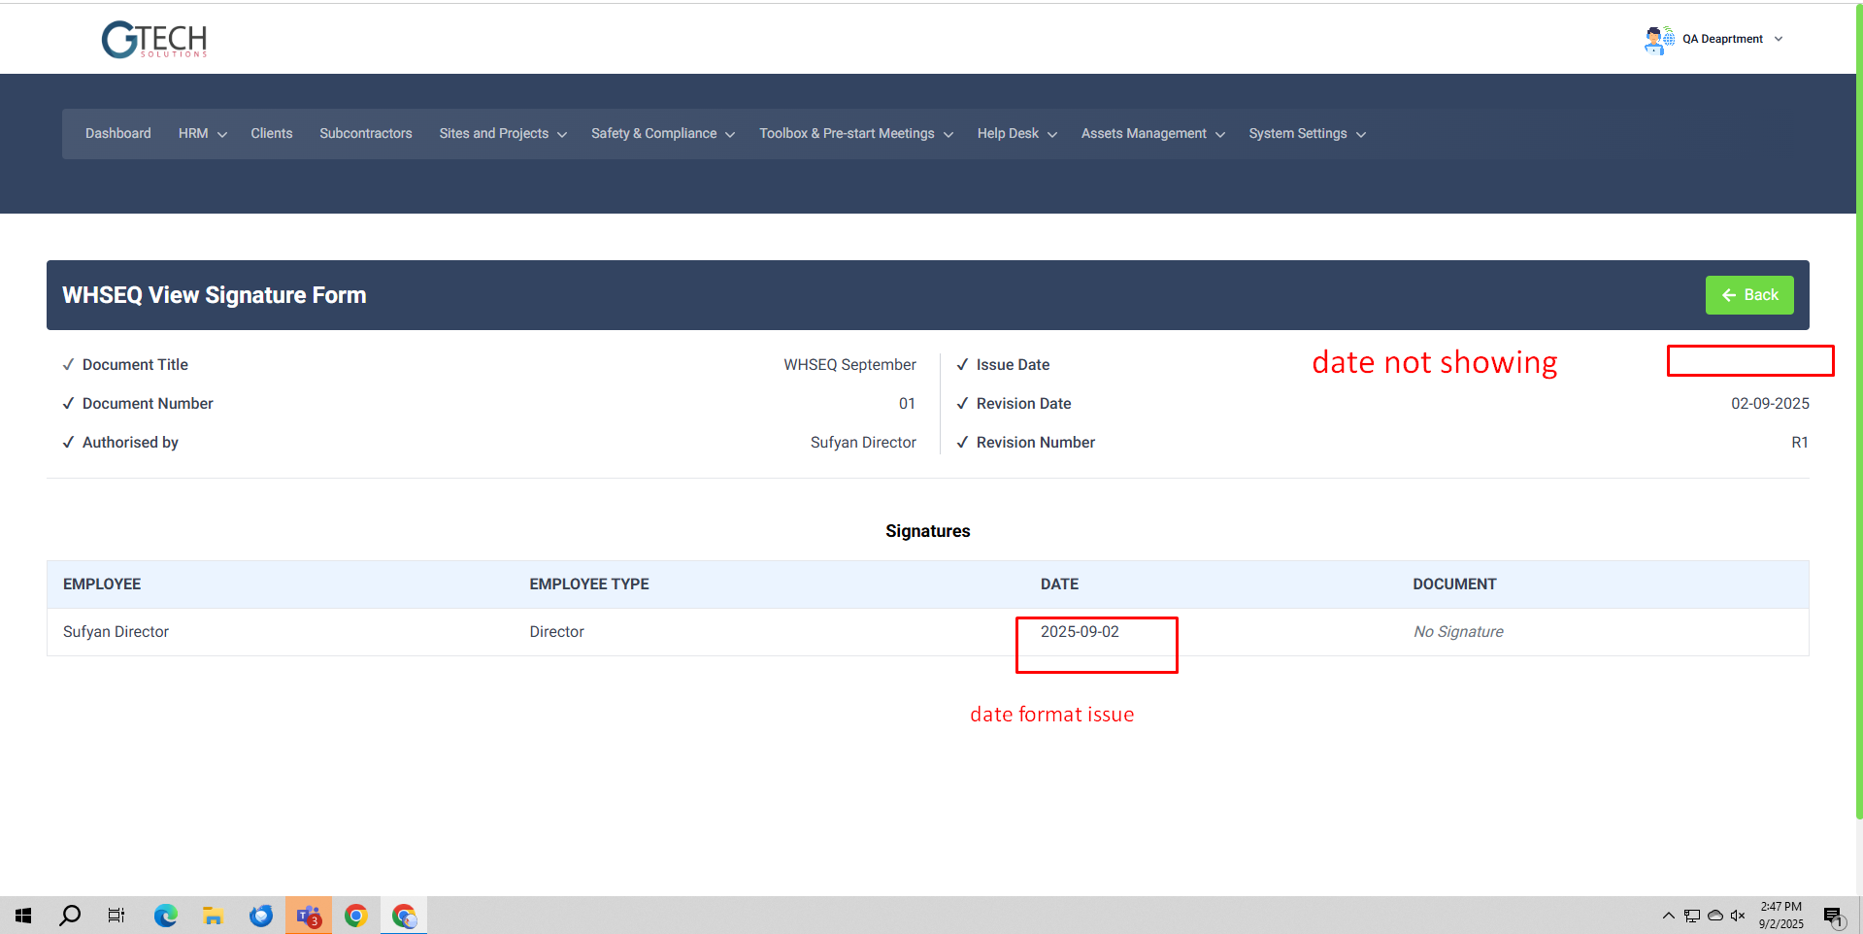1863x934 pixels.
Task: Click the QA Department user avatar
Action: (1658, 40)
